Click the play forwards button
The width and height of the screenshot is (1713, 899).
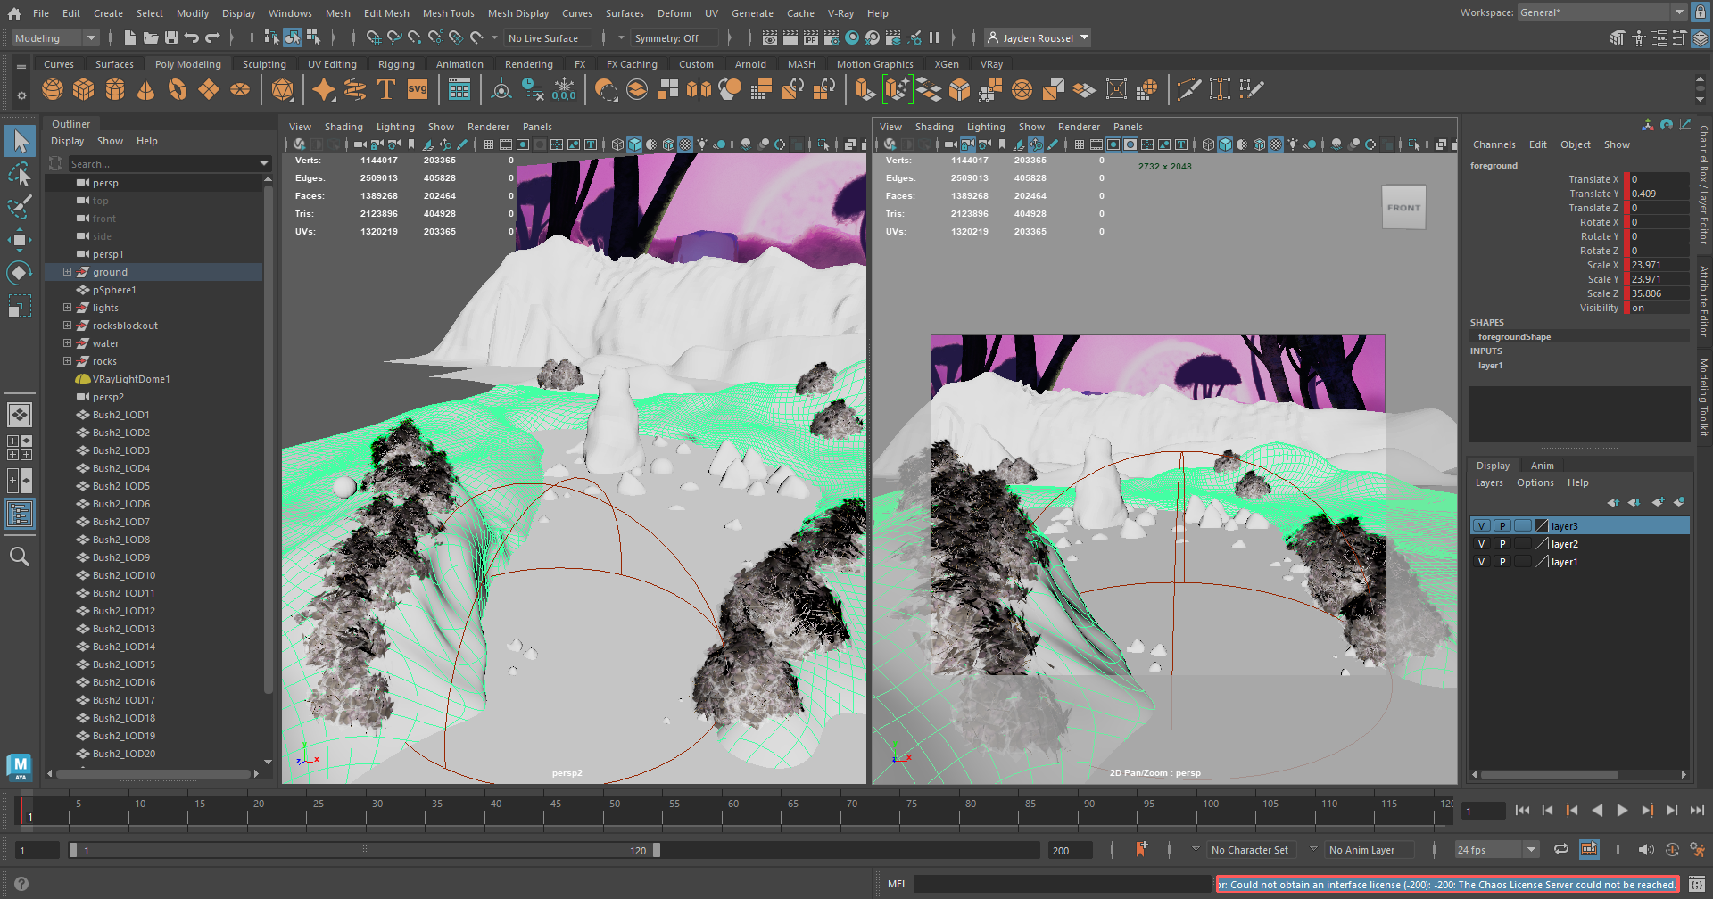(1622, 810)
